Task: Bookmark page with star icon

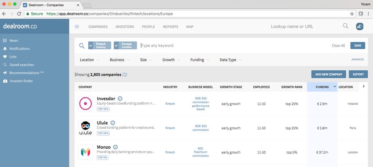Action: 352,14
